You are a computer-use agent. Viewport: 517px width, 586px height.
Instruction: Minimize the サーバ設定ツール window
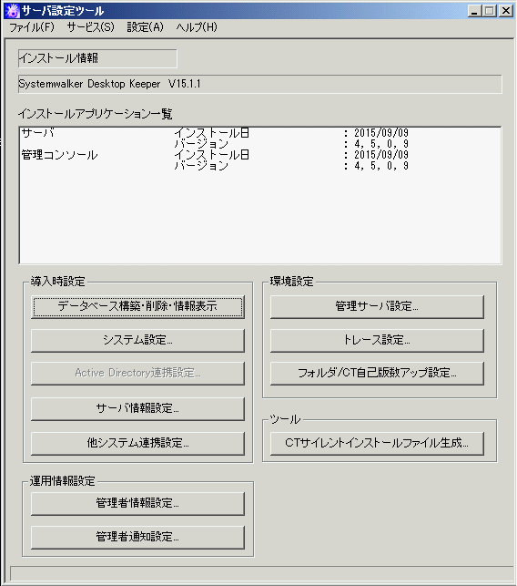tap(474, 11)
